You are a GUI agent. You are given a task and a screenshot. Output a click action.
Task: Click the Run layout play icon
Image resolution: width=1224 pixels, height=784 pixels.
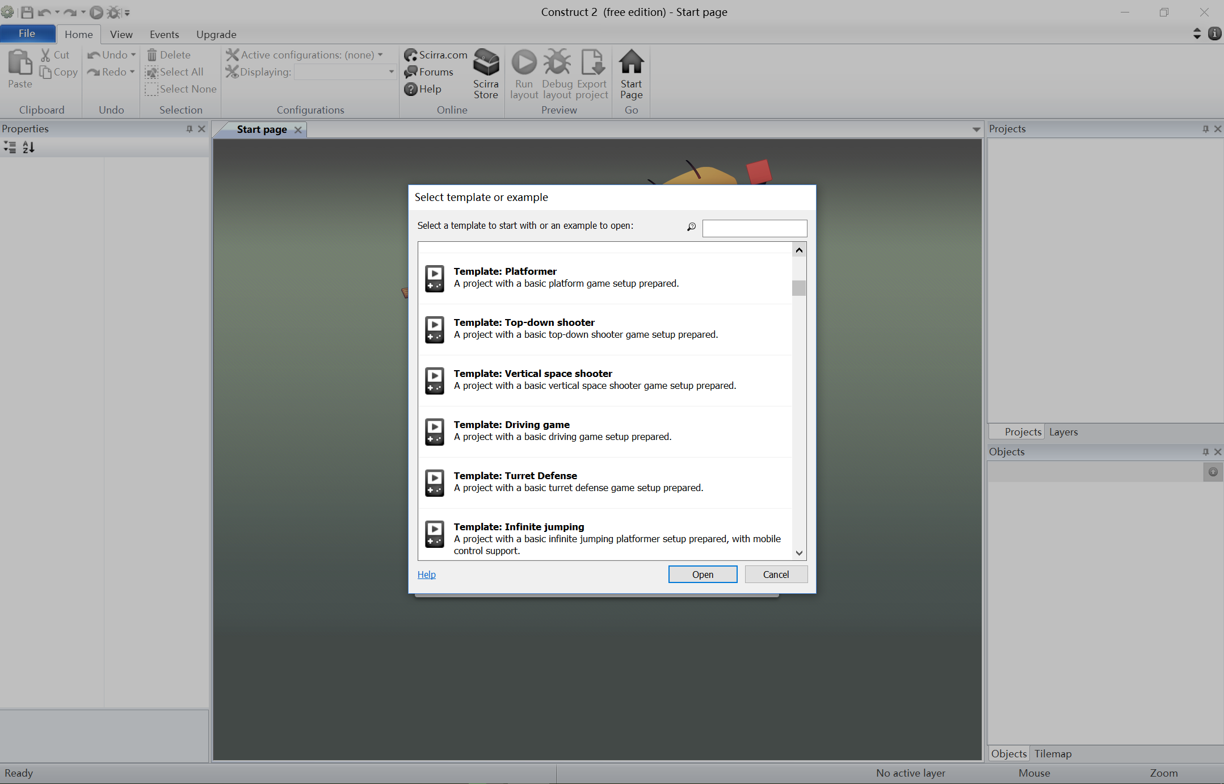pos(524,62)
